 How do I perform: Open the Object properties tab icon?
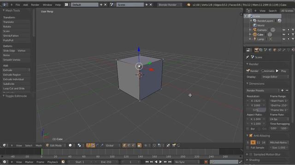click(x=275, y=50)
